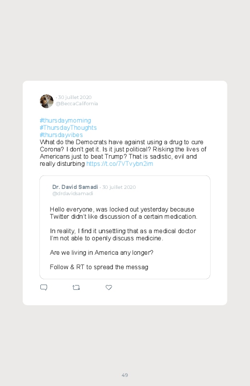This screenshot has width=250, height=386.
Task: Open the #thursdayvibes hashtag
Action: pos(61,135)
